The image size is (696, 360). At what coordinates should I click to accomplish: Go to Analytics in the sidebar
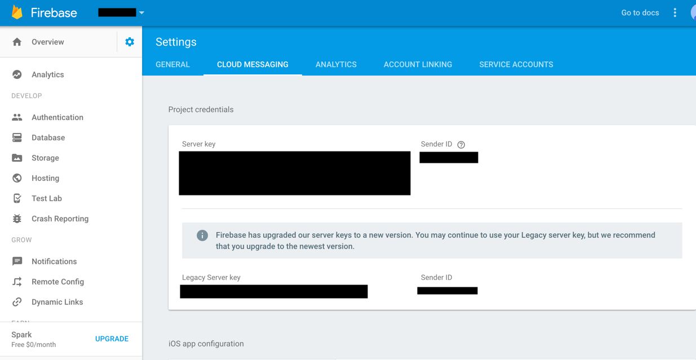tap(48, 74)
